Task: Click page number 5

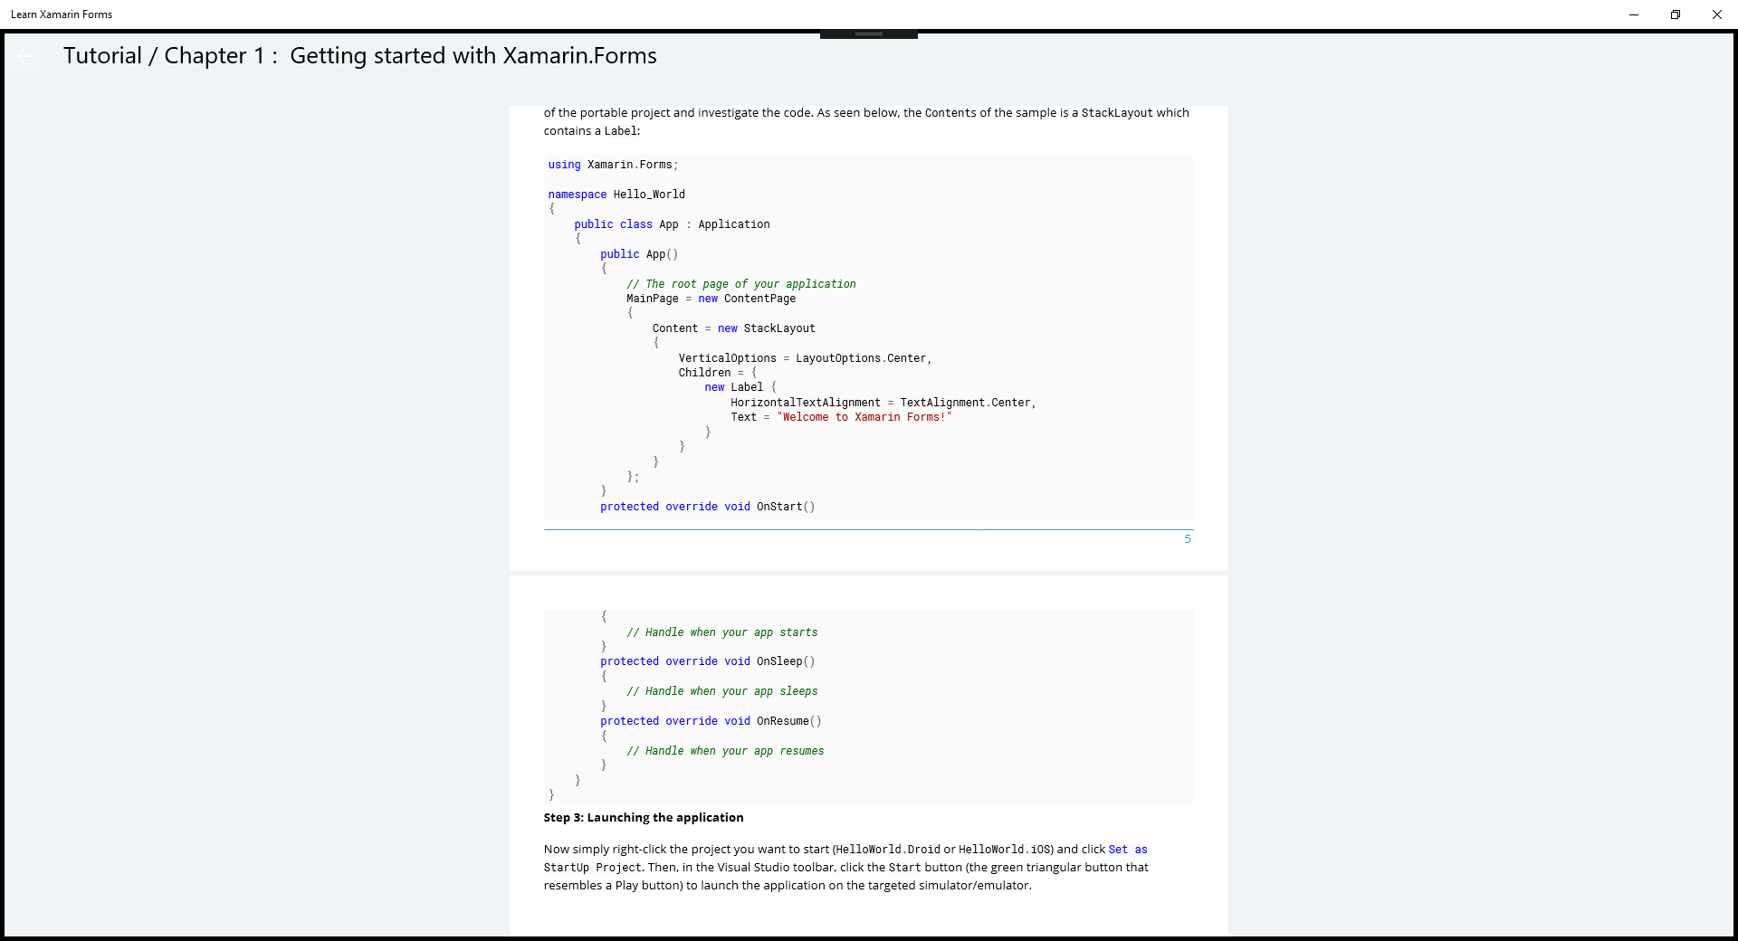Action: [1188, 539]
